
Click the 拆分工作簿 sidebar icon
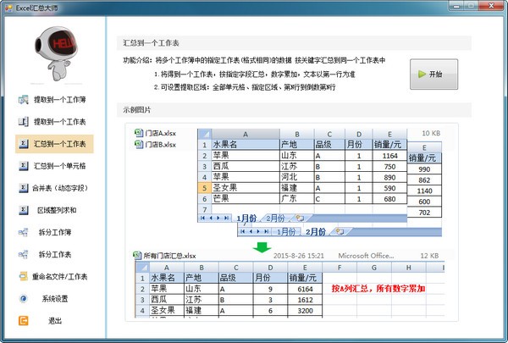pyautogui.click(x=23, y=232)
